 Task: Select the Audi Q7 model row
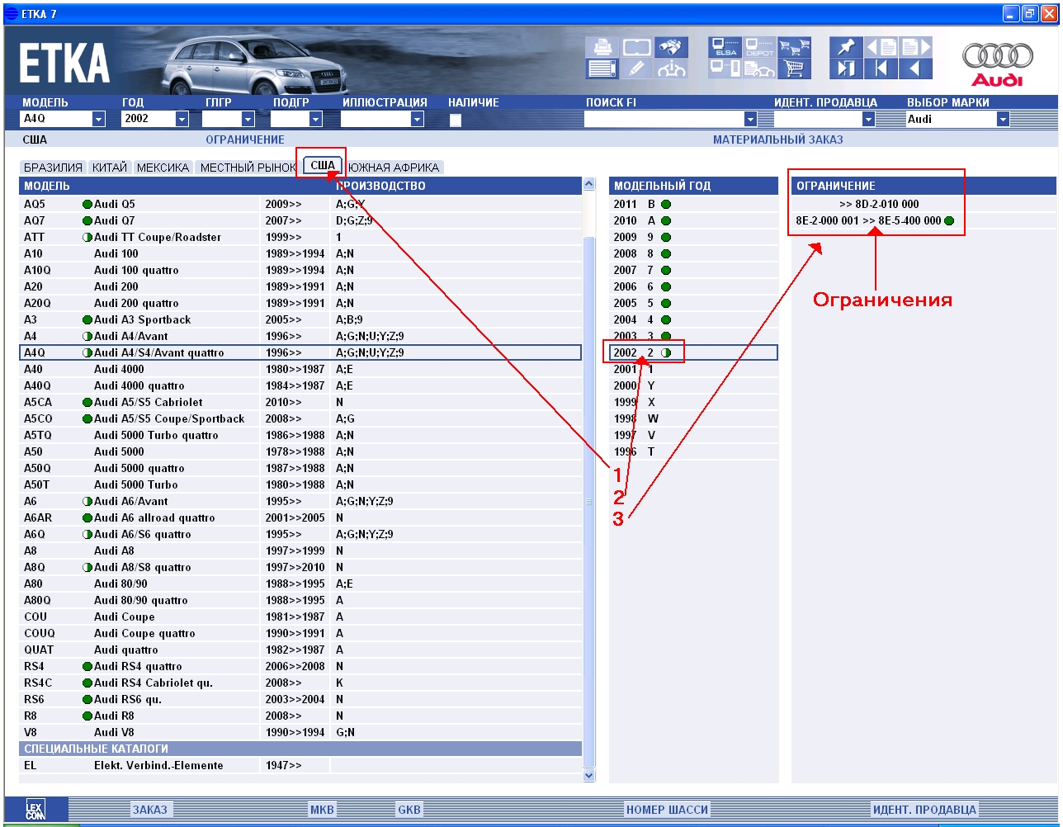pos(300,220)
